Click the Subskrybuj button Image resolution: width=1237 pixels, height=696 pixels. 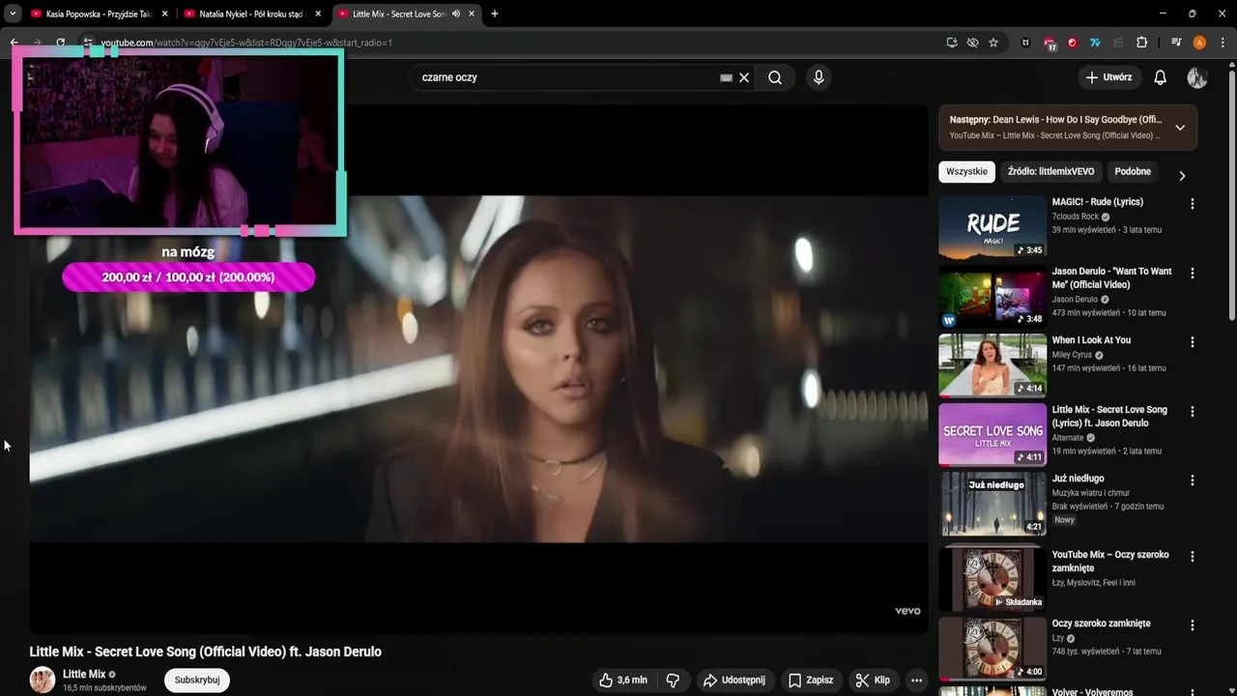coord(197,680)
